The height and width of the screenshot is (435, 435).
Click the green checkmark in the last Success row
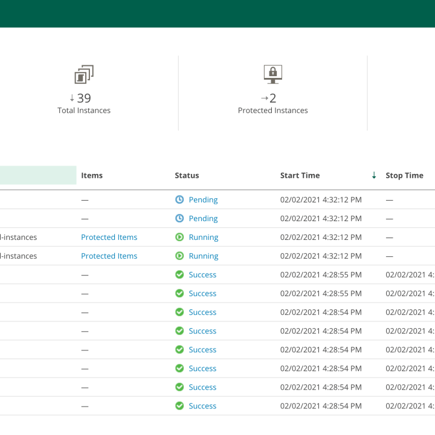[x=179, y=405]
